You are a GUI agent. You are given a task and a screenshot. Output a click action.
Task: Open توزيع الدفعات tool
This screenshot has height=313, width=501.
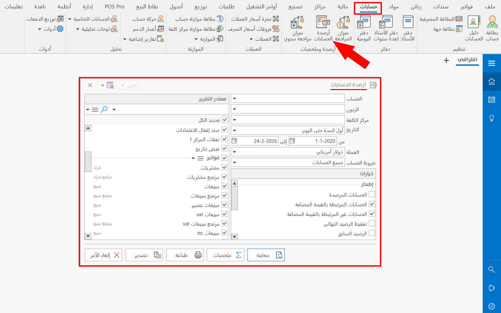[45, 19]
